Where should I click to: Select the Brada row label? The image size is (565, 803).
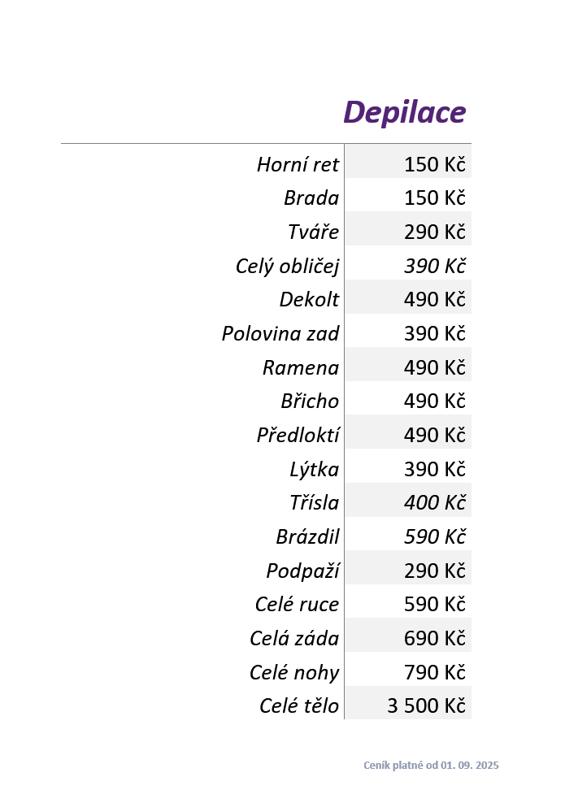coord(311,198)
